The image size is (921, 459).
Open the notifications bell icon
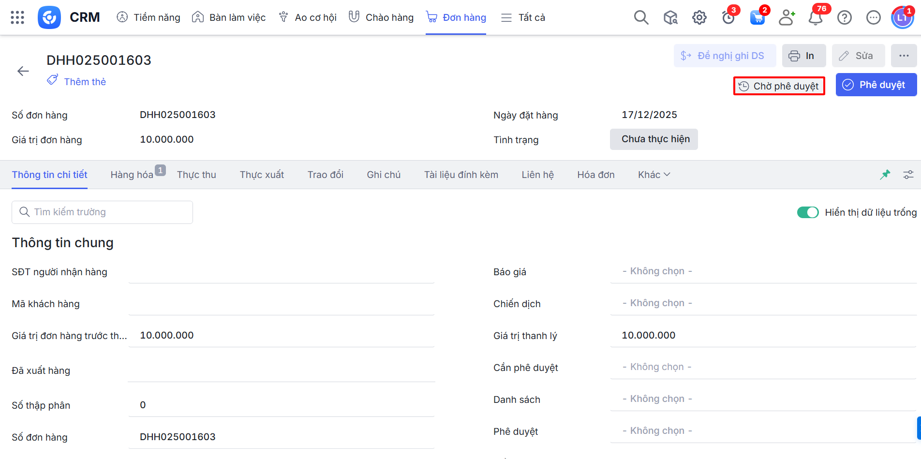point(816,18)
